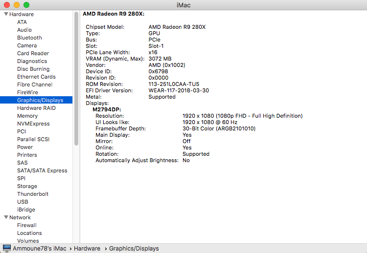Click Graphics/Displays in the path bar

[134, 248]
